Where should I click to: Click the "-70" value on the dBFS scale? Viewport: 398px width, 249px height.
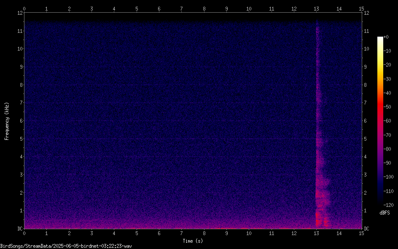coord(387,135)
